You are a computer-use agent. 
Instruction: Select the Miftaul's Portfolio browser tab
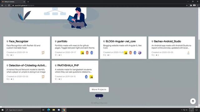point(13,2)
